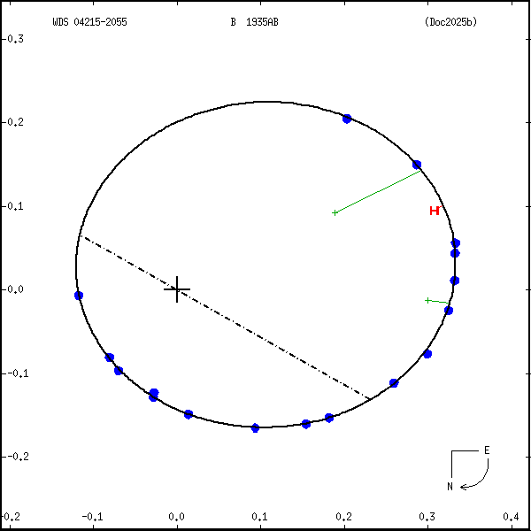Click the letter E in the compass
The width and height of the screenshot is (531, 531).
pos(486,450)
